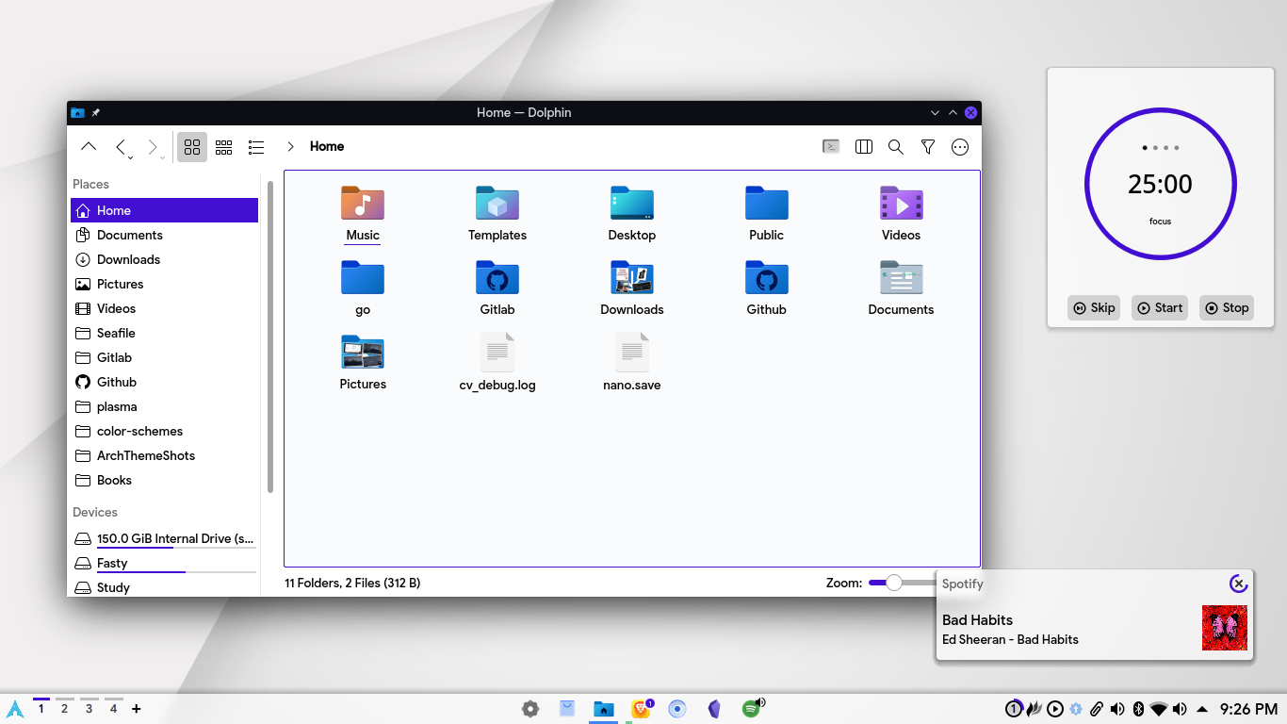Select the Downloads folder thumbnail in file view
This screenshot has height=724, width=1287.
pos(632,277)
